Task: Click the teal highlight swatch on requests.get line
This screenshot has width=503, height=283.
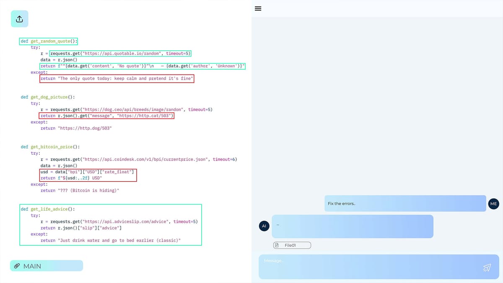Action: (x=121, y=53)
